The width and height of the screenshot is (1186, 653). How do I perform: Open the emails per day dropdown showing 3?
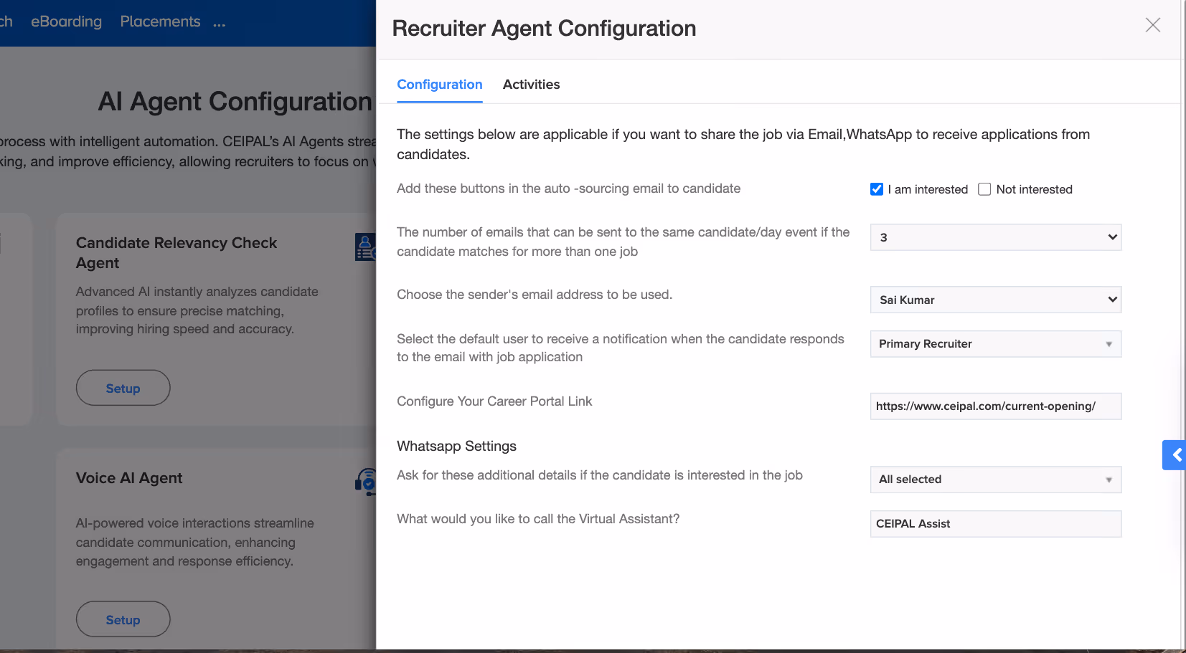point(995,237)
